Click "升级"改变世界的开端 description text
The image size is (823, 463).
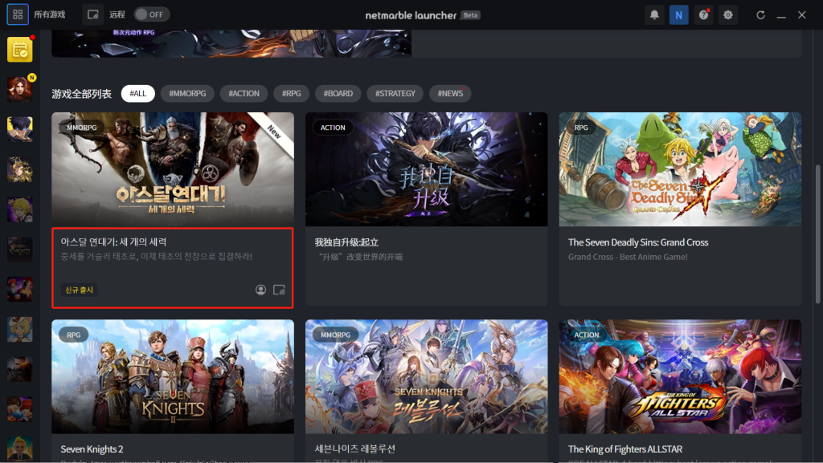click(361, 257)
